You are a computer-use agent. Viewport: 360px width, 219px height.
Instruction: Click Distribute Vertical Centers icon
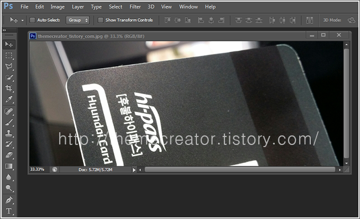(x=249, y=20)
